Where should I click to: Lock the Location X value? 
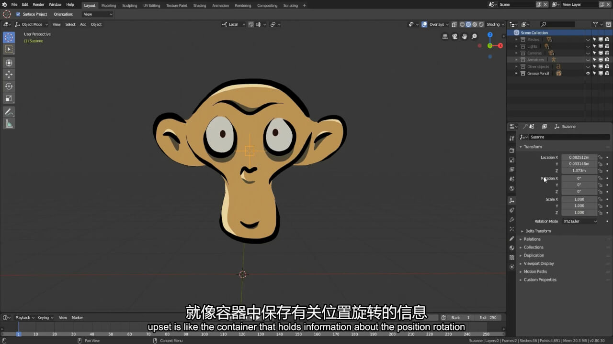pos(601,157)
